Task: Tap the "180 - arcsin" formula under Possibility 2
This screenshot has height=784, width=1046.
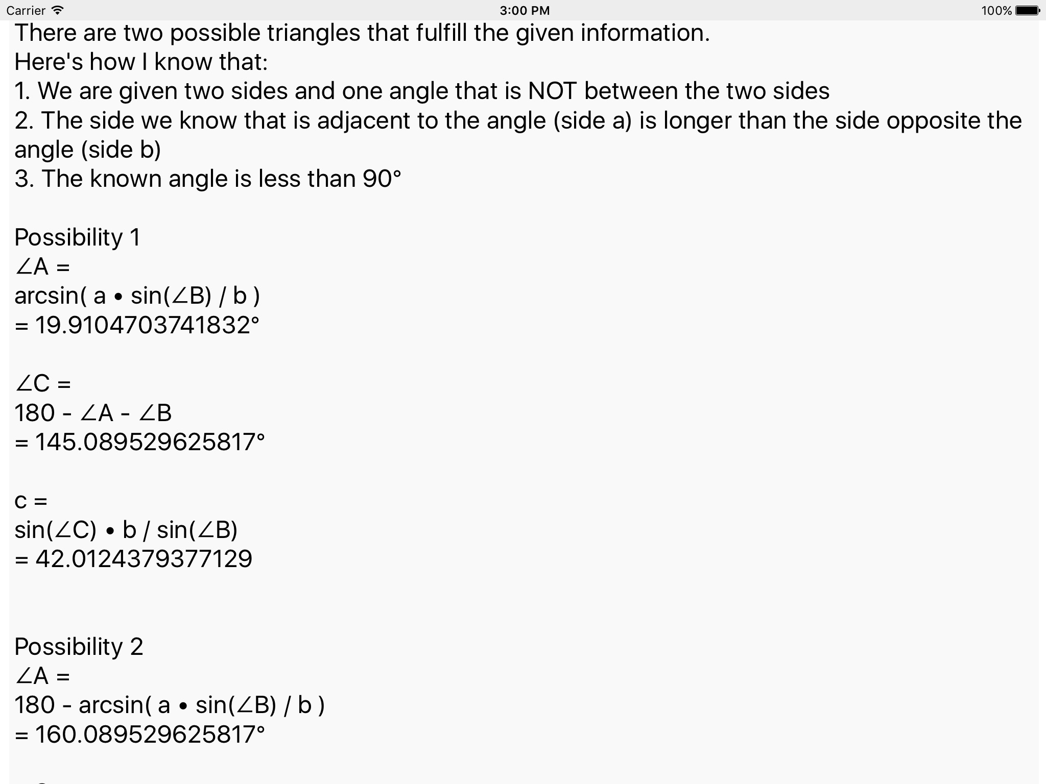Action: pos(169,705)
